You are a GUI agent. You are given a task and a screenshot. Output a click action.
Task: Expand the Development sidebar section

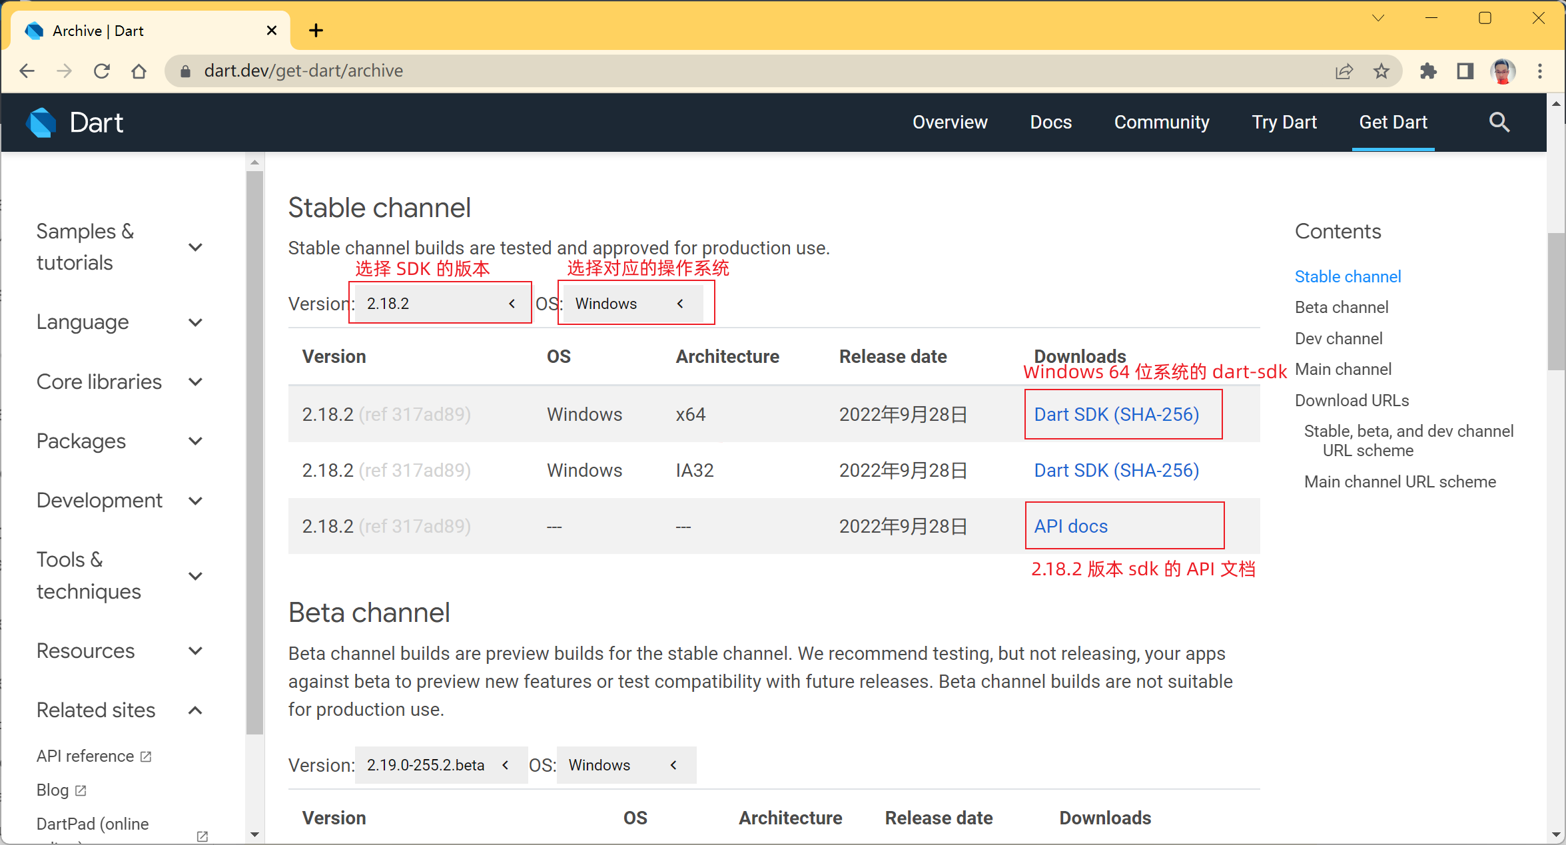pyautogui.click(x=195, y=501)
